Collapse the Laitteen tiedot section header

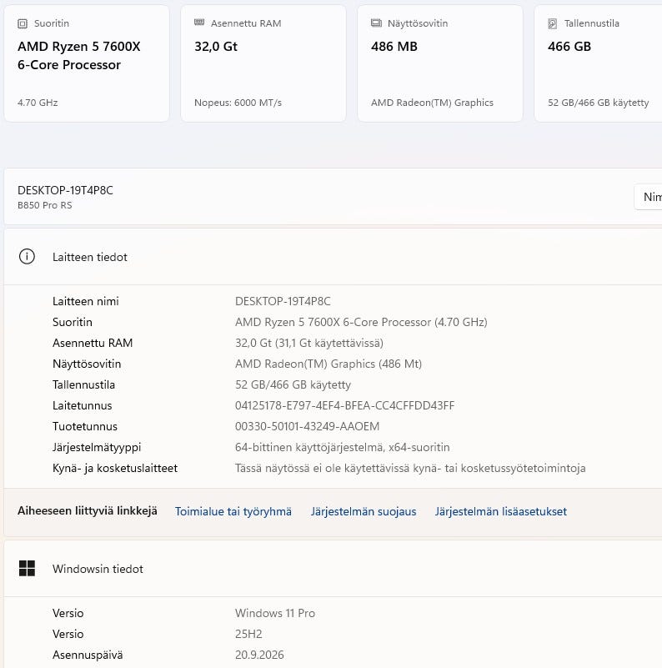coord(334,257)
